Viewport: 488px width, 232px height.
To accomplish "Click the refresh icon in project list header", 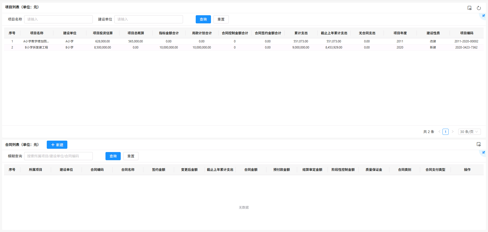I will [479, 8].
